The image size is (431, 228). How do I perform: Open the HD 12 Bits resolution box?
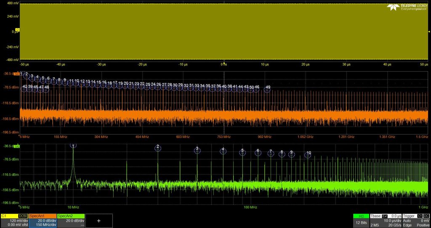pyautogui.click(x=361, y=220)
